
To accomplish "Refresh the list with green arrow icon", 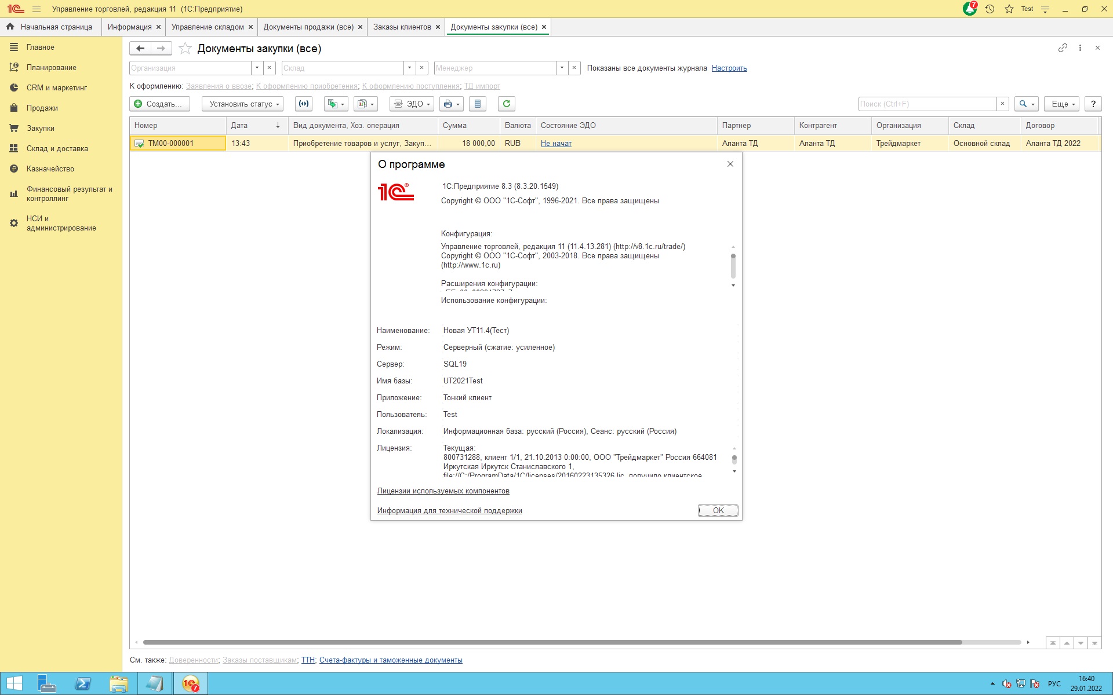I will click(x=507, y=104).
